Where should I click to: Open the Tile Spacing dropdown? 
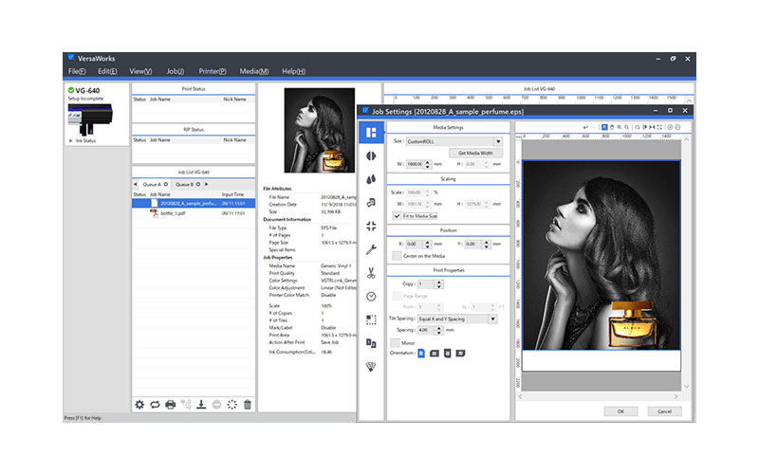[x=457, y=319]
